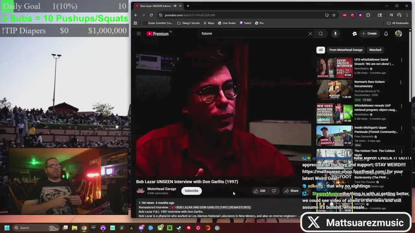
Task: Open File Explorer from taskbar
Action: 75,228
